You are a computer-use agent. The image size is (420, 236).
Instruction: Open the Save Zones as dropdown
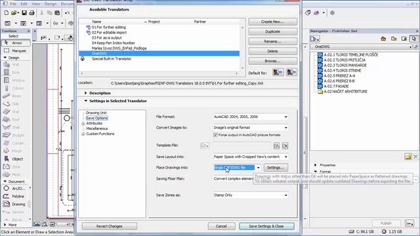point(251,195)
